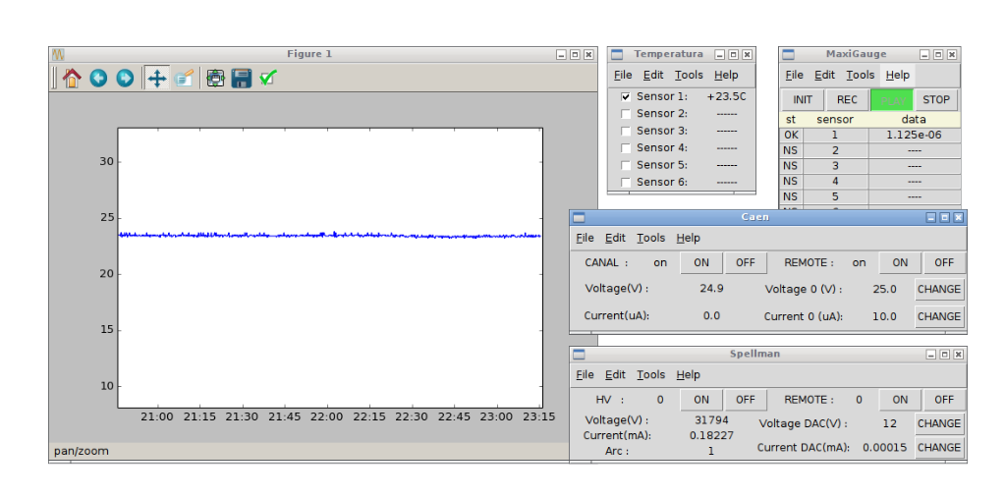Screen dimensions: 1005x498
Task: Open the configure subplots tool
Action: (x=215, y=78)
